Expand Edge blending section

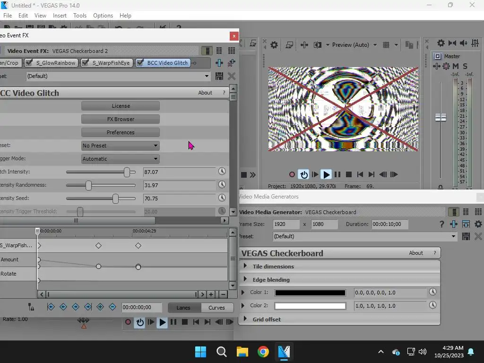(245, 279)
